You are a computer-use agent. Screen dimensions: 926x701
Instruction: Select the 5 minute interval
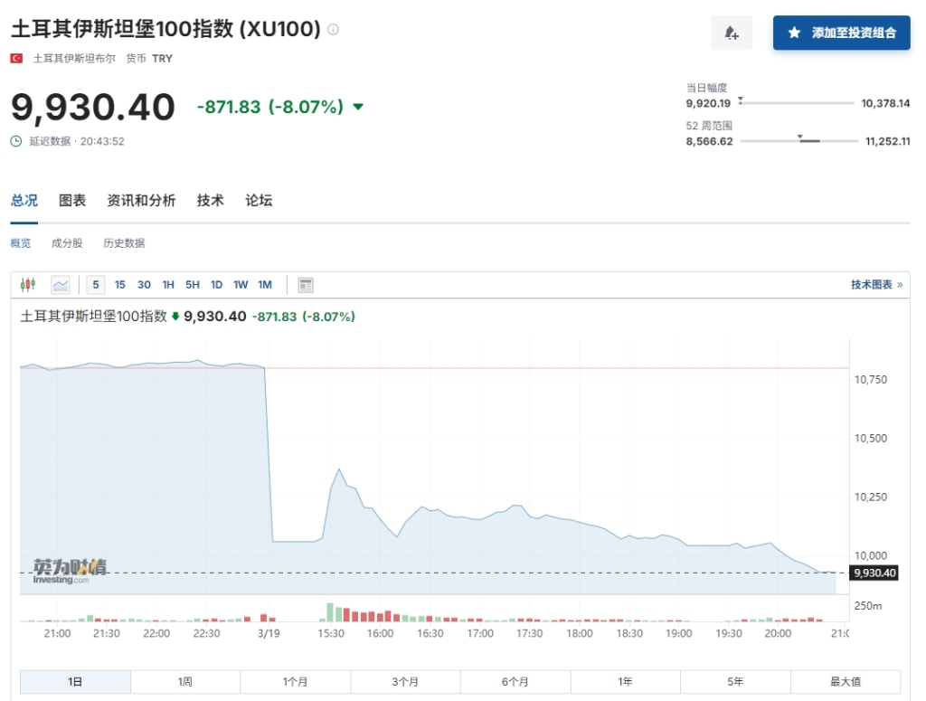click(96, 285)
